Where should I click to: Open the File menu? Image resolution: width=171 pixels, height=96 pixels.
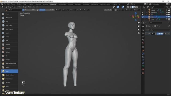coord(5,4)
